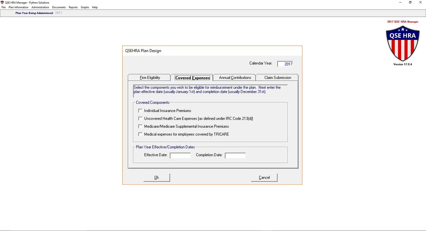Click the Effective Date input field
This screenshot has height=231, width=426.
click(x=180, y=155)
